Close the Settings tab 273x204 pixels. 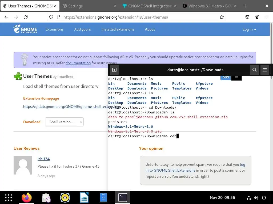click(115, 6)
